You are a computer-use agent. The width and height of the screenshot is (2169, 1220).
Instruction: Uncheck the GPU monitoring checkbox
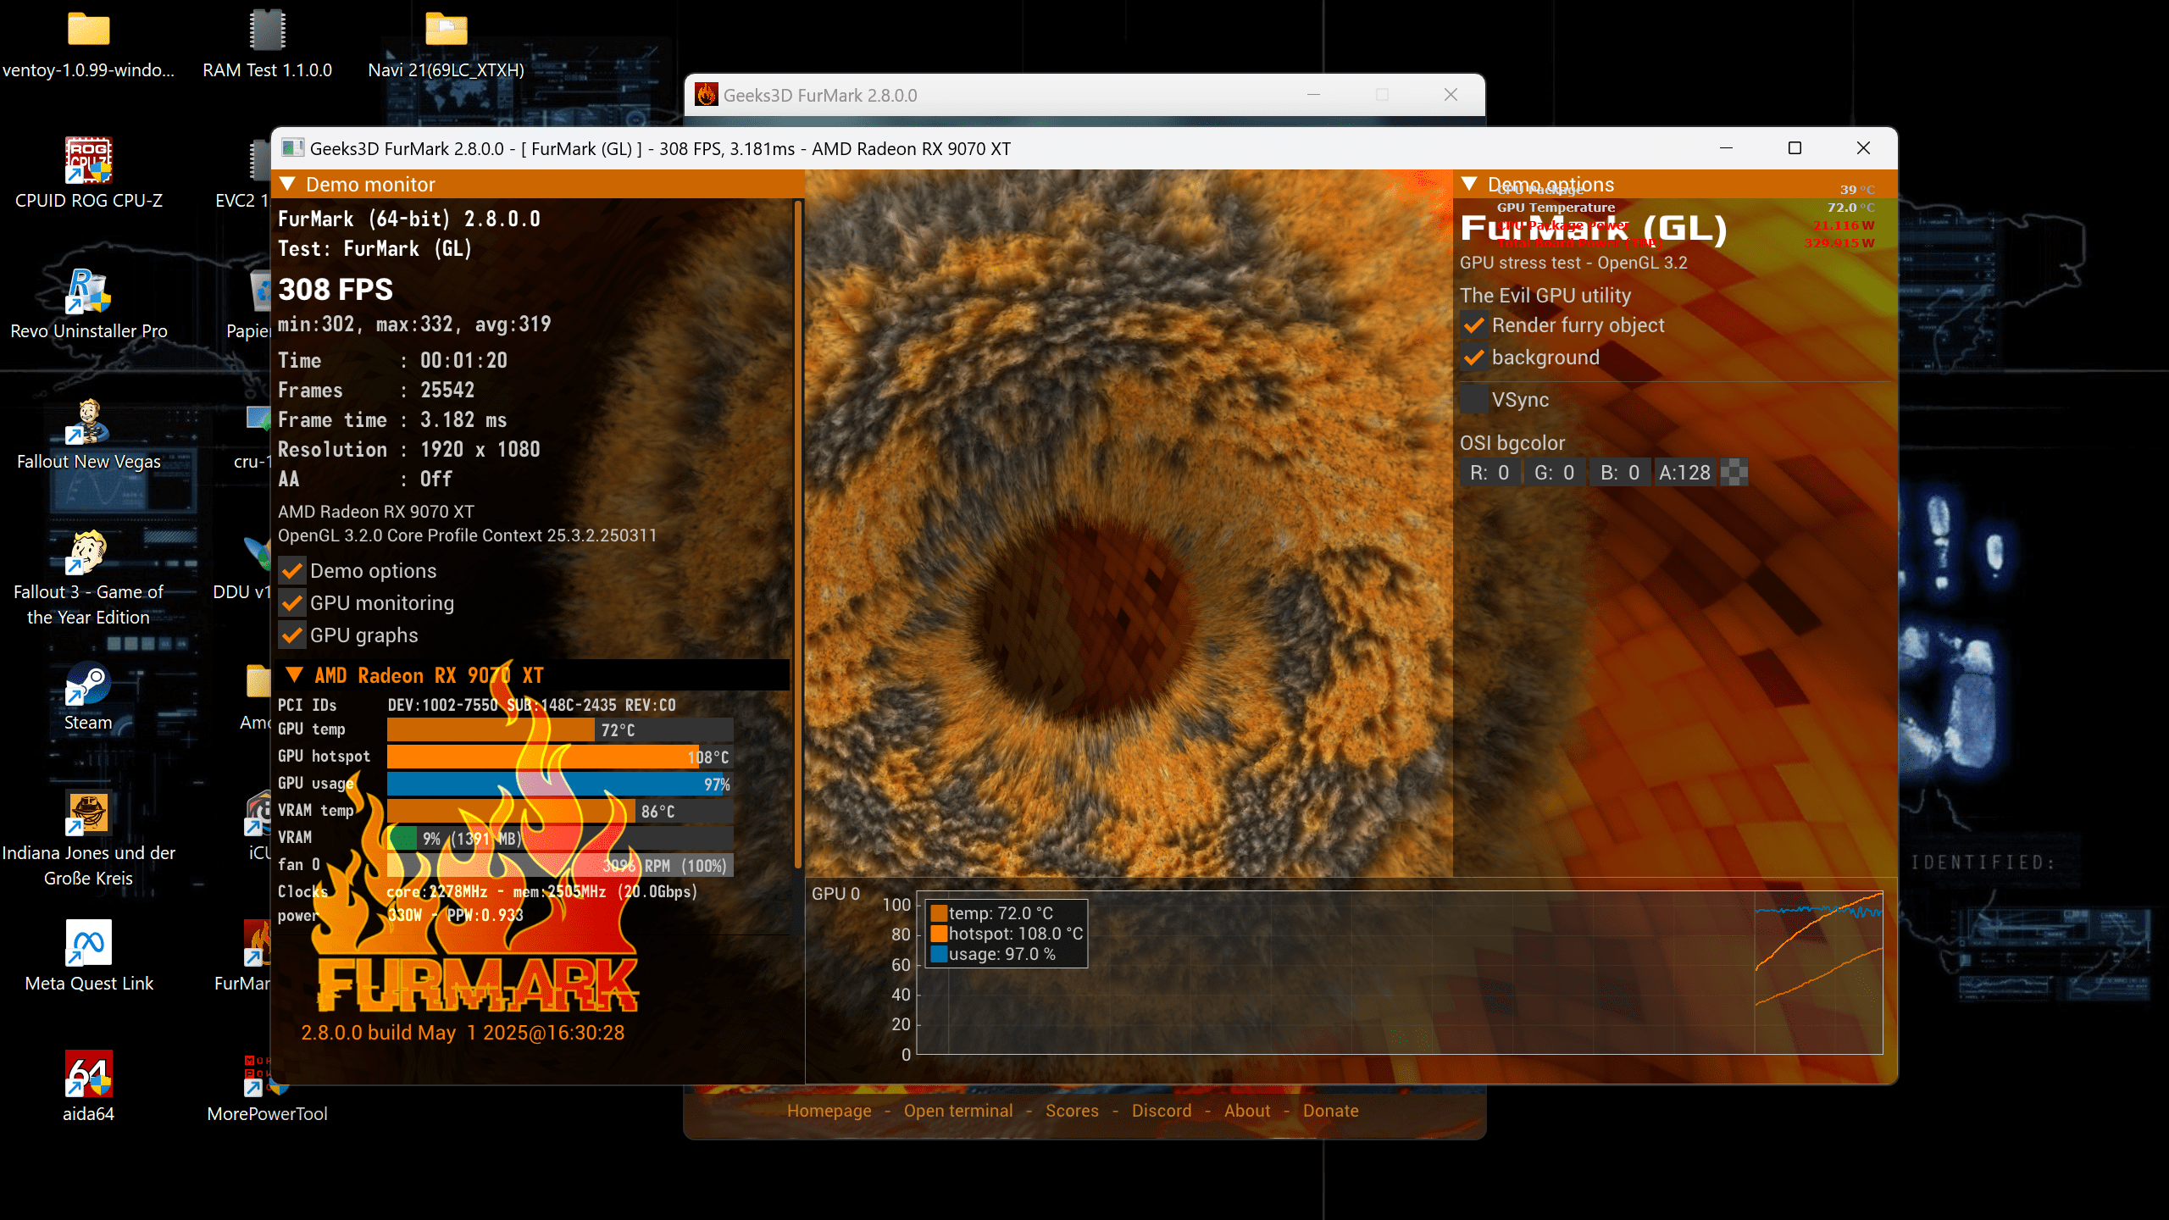pos(292,603)
